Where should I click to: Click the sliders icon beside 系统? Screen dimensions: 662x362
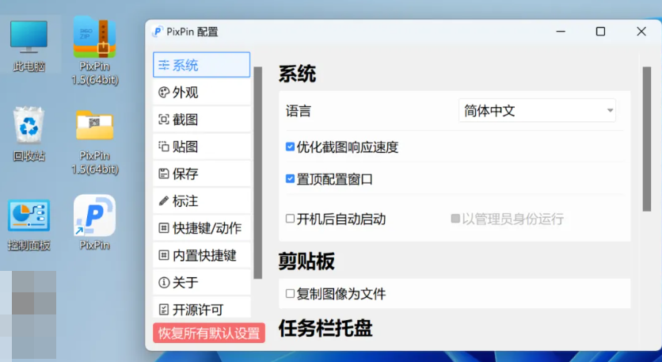(164, 65)
